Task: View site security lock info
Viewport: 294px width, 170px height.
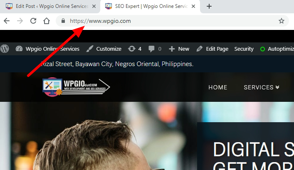Action: pos(63,21)
